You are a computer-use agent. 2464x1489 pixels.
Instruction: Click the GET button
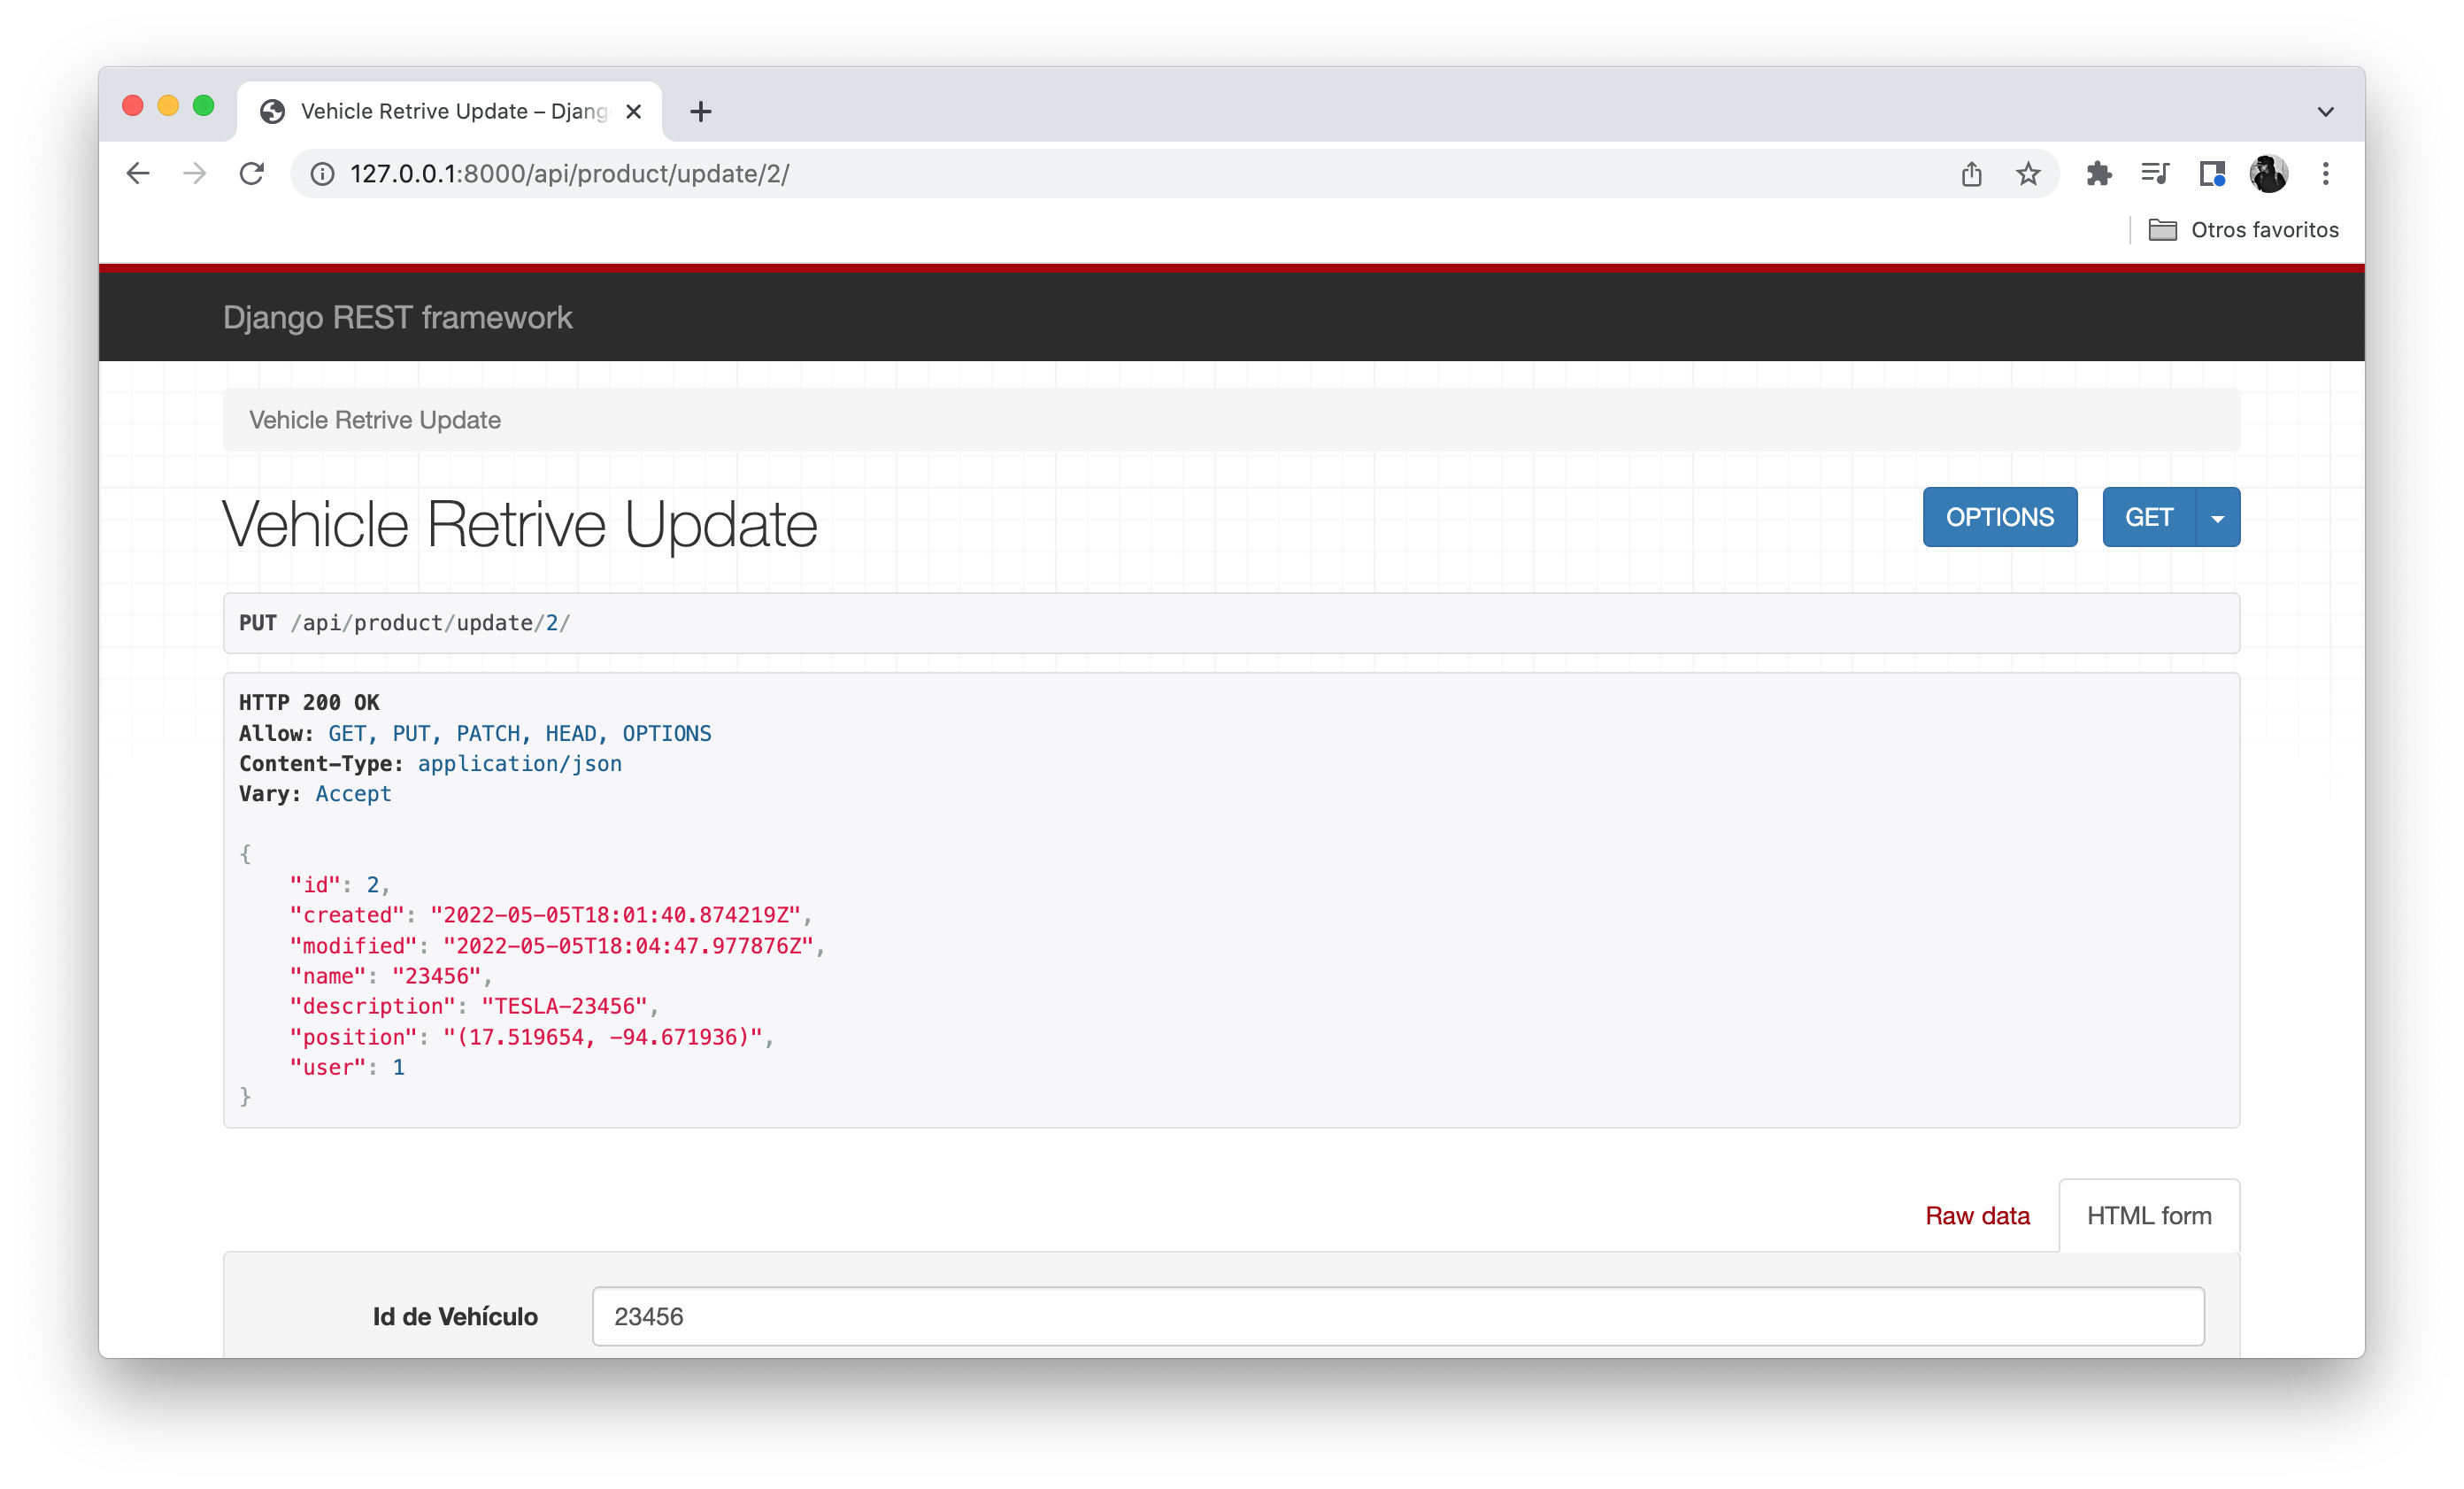pyautogui.click(x=2149, y=517)
